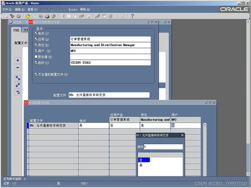Click the Close Form toolbar icon

pos(54,16)
